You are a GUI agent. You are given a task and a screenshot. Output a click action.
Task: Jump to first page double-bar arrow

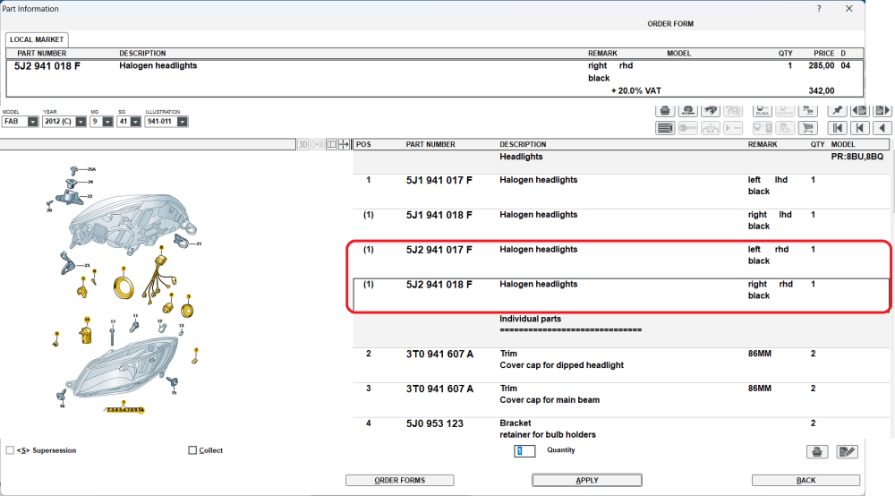(x=837, y=128)
